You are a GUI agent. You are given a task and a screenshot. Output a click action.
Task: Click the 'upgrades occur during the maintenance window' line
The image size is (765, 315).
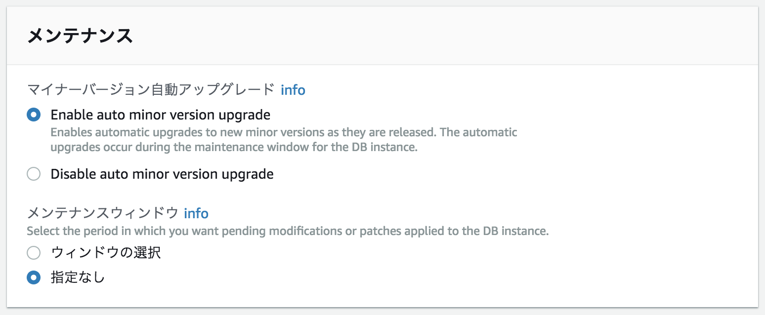pos(234,148)
